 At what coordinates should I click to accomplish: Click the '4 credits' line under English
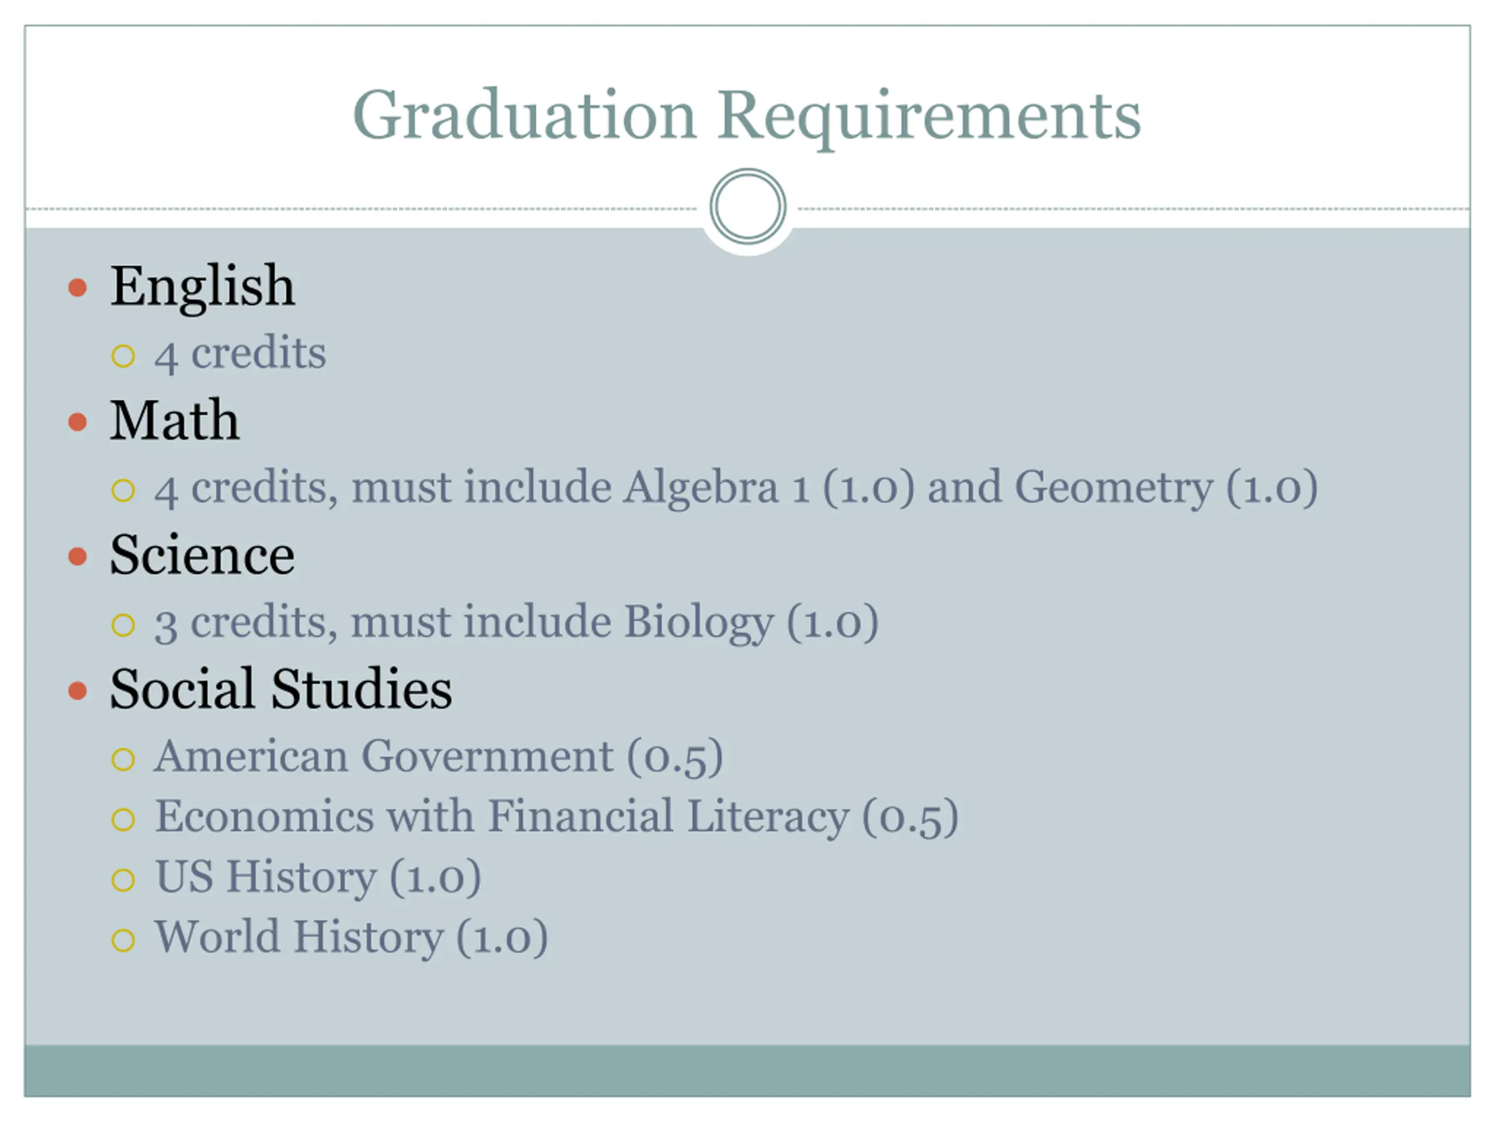(240, 354)
